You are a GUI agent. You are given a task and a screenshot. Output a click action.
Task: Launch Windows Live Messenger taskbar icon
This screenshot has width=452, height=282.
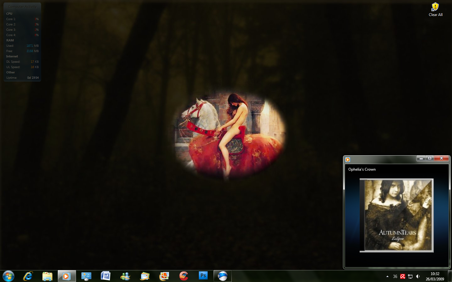(125, 276)
